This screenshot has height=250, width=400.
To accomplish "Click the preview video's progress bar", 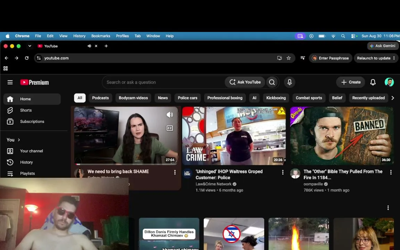I will 126,164.
